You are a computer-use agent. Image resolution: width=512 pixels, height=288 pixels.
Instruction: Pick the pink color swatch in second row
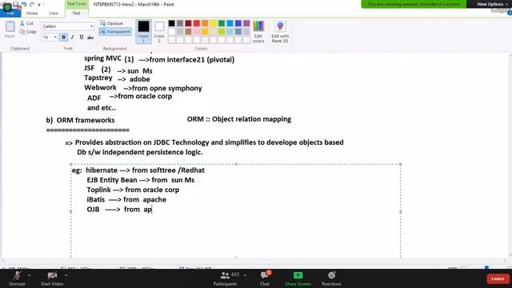pos(197,32)
